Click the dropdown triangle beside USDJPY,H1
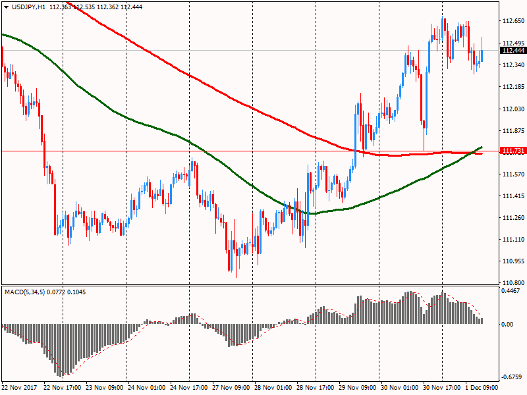Image resolution: width=527 pixels, height=395 pixels. click(x=6, y=7)
